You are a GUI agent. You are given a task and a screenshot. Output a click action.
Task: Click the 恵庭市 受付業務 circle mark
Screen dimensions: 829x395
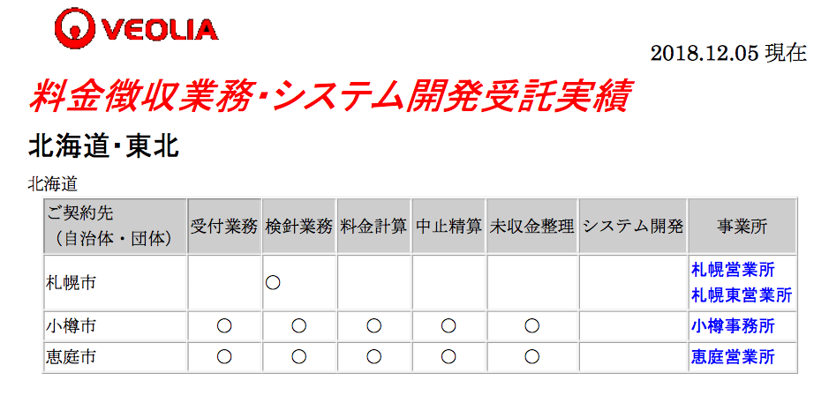[x=225, y=357]
